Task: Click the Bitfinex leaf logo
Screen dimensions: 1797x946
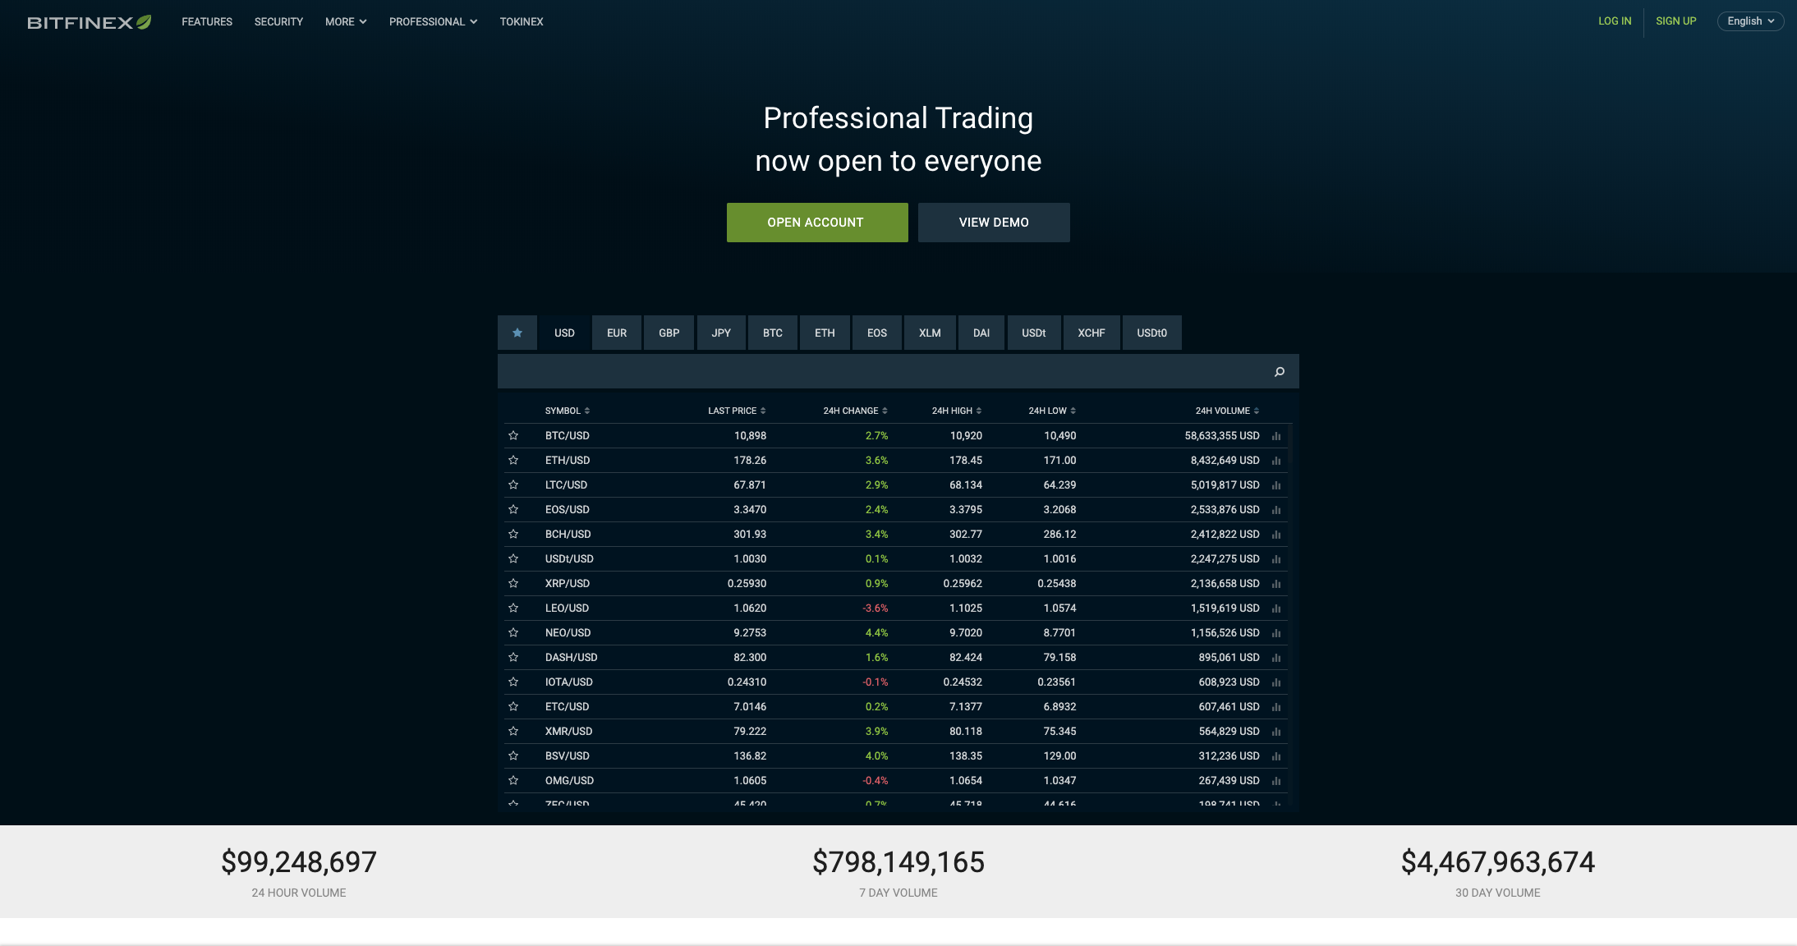Action: (89, 22)
